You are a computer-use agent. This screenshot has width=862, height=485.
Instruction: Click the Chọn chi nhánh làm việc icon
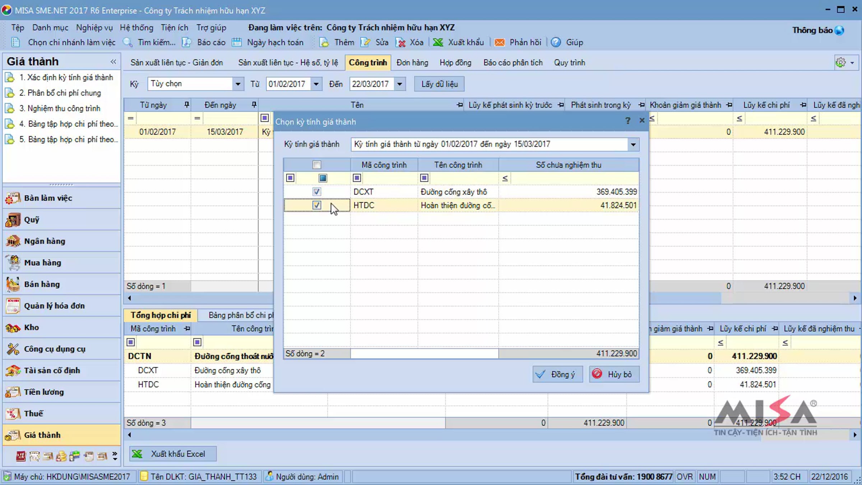point(15,42)
